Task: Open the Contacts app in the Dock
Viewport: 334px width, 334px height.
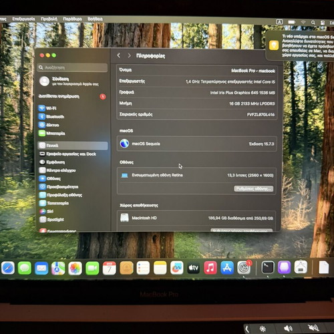Action: (x=126, y=268)
